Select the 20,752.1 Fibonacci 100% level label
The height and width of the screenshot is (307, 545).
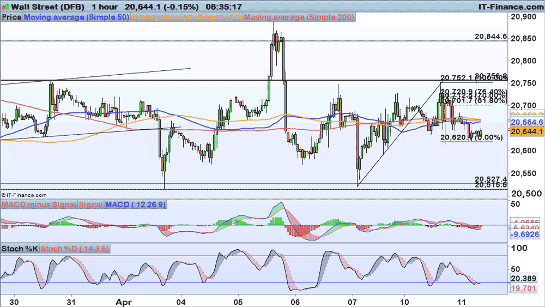[x=474, y=78]
